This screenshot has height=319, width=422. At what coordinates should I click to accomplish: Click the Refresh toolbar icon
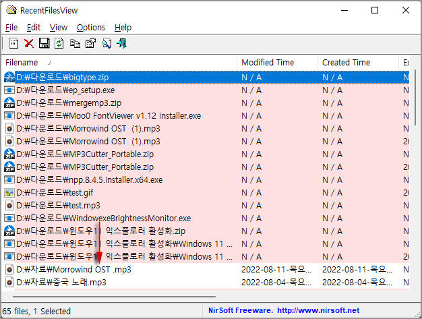pos(59,43)
